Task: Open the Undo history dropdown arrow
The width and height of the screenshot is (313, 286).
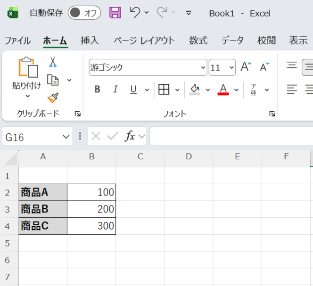Action: 147,13
